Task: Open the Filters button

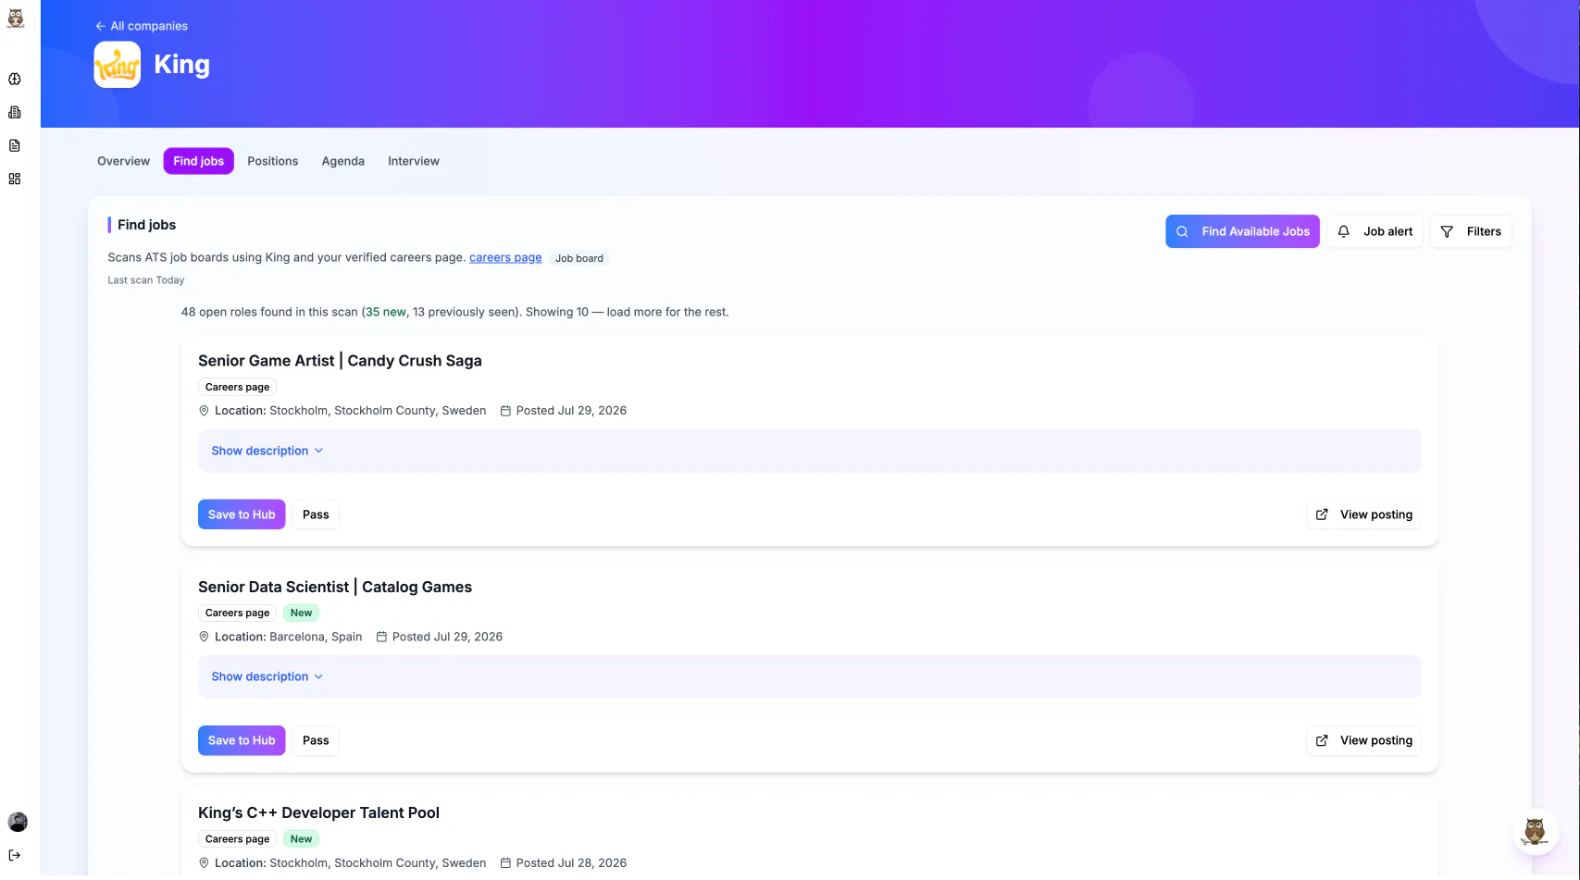Action: coord(1471,231)
